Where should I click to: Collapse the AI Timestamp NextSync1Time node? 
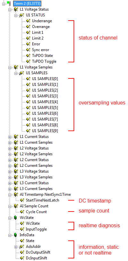pyautogui.click(x=10, y=194)
